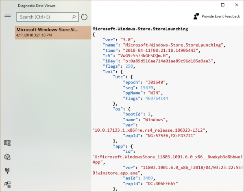This screenshot has height=192, width=244.
Task: Click the os name value "Windows"
Action: click(154, 119)
